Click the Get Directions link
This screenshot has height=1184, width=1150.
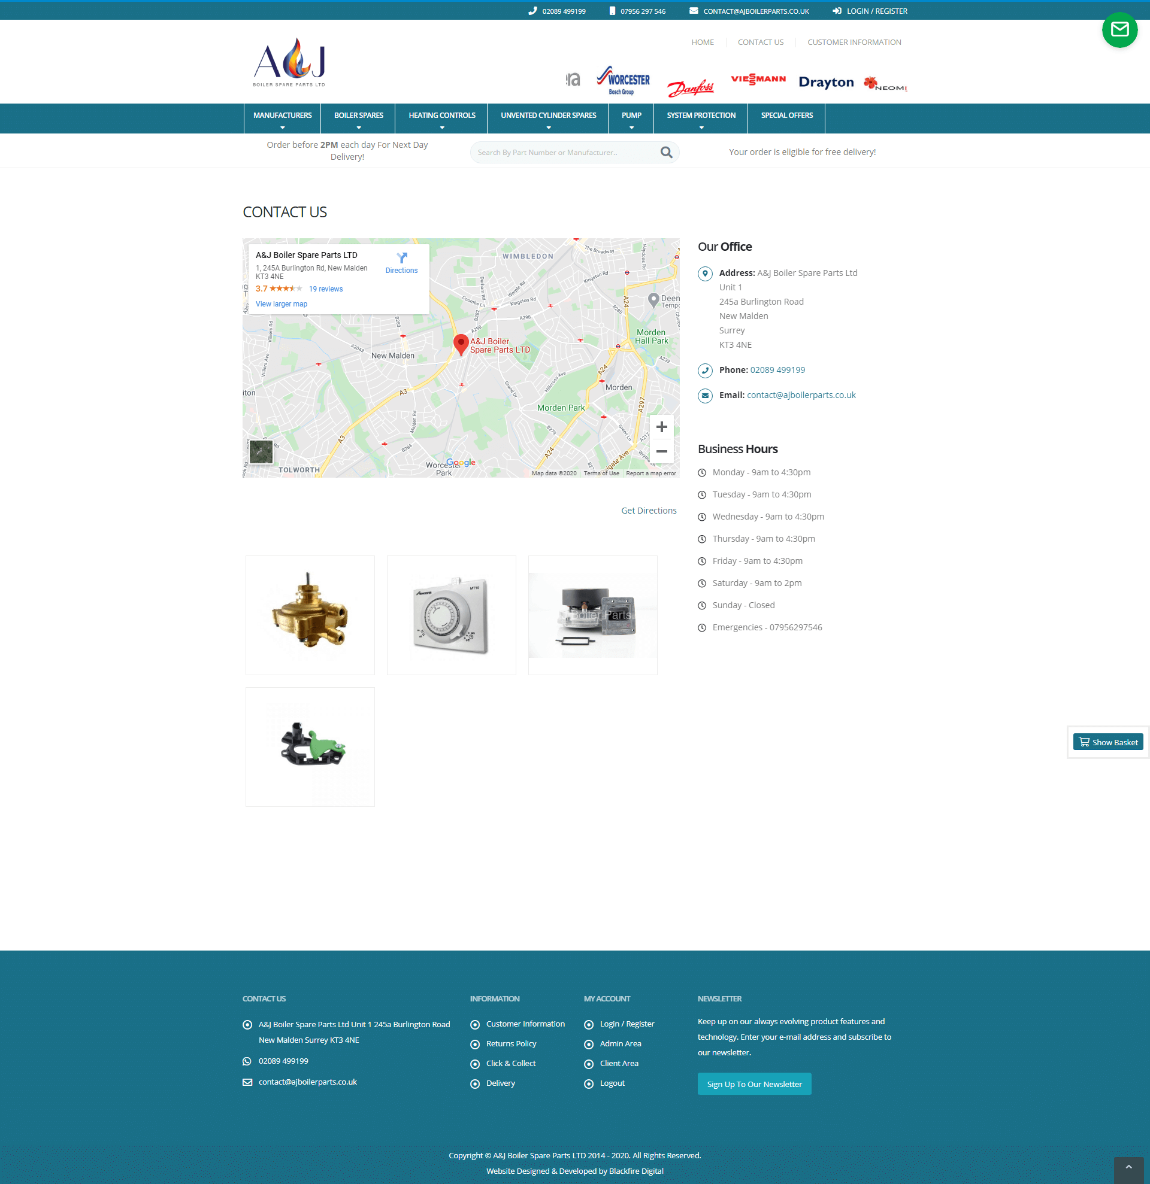649,511
